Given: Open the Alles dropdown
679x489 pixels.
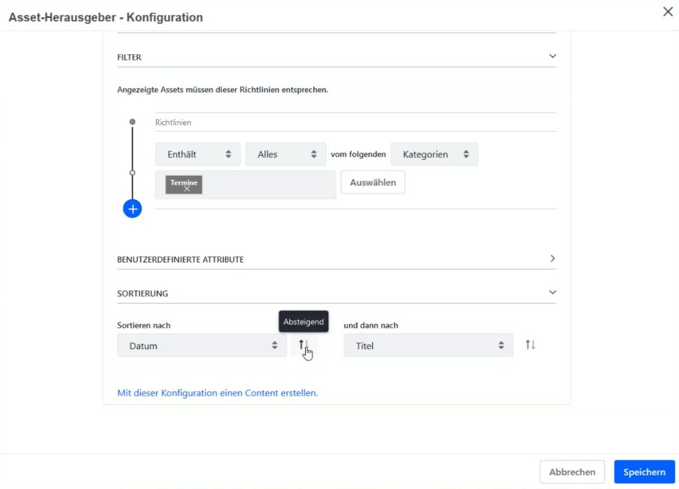Looking at the screenshot, I should (x=286, y=154).
